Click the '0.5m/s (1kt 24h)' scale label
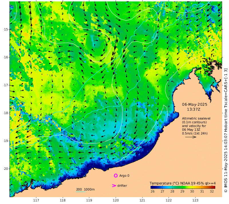This screenshot has width=229, height=204. [195, 133]
